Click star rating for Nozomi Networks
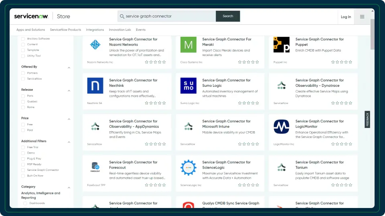The image size is (385, 216). coord(155,62)
